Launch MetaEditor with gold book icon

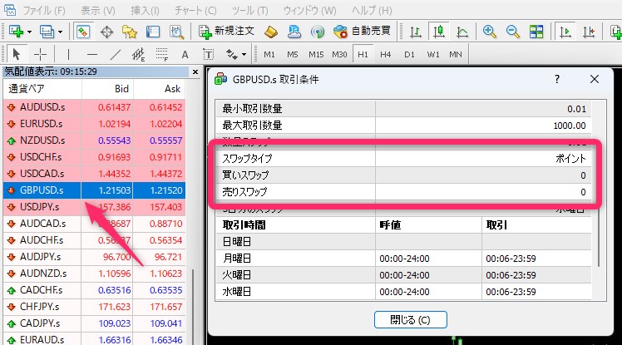pyautogui.click(x=271, y=32)
